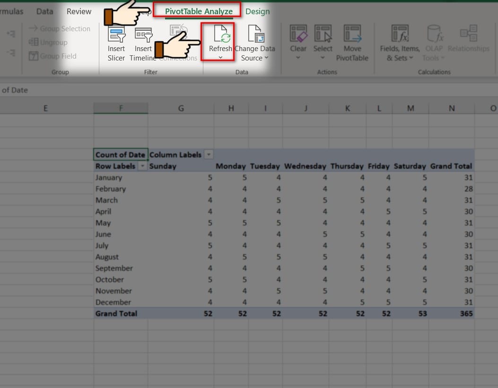Click the Refresh pivot table icon
This screenshot has height=388, width=498.
pos(222,34)
